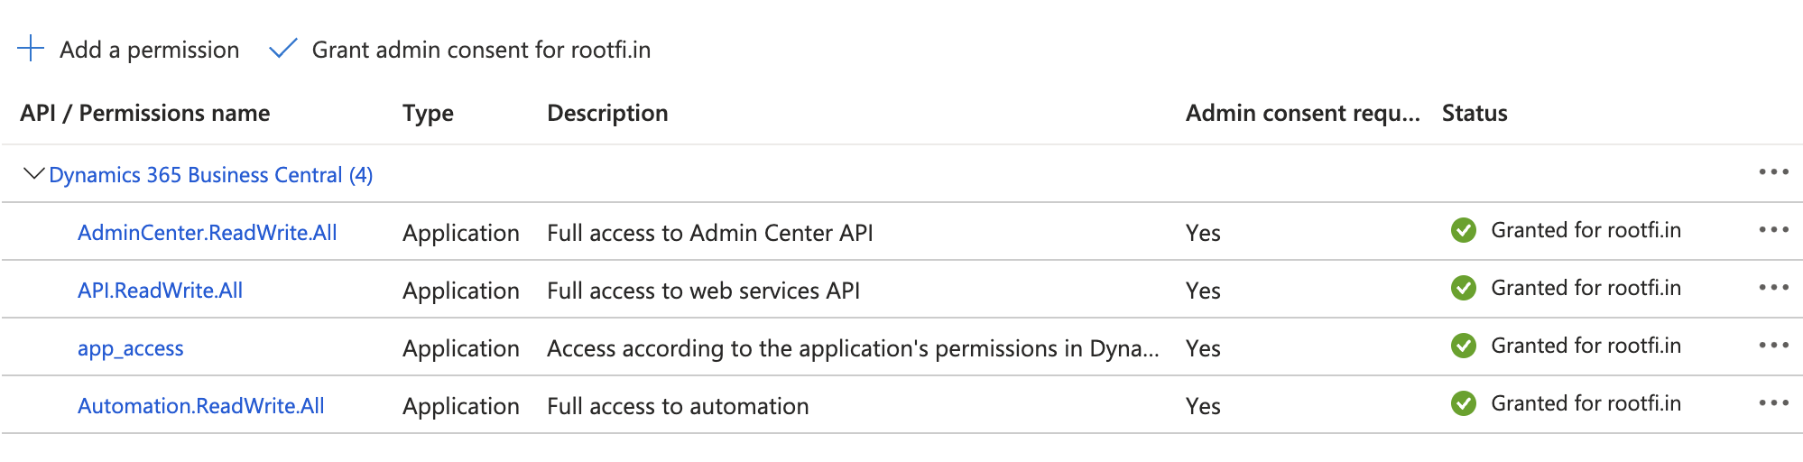Click 'Granted for rootfi.in' text in AdminCenter.ReadWrite.All row

click(x=1586, y=230)
